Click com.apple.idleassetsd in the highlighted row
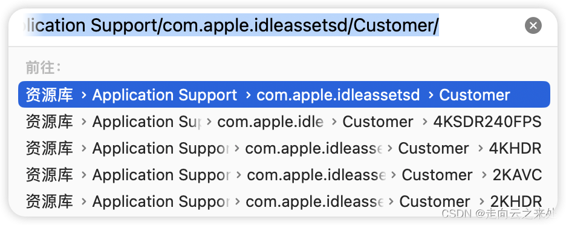 click(338, 95)
